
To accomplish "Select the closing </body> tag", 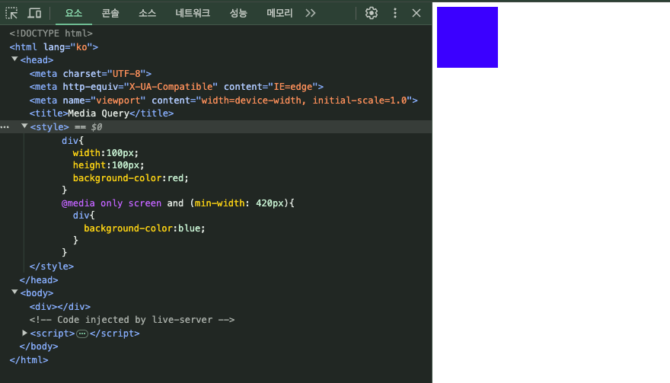I will [39, 346].
